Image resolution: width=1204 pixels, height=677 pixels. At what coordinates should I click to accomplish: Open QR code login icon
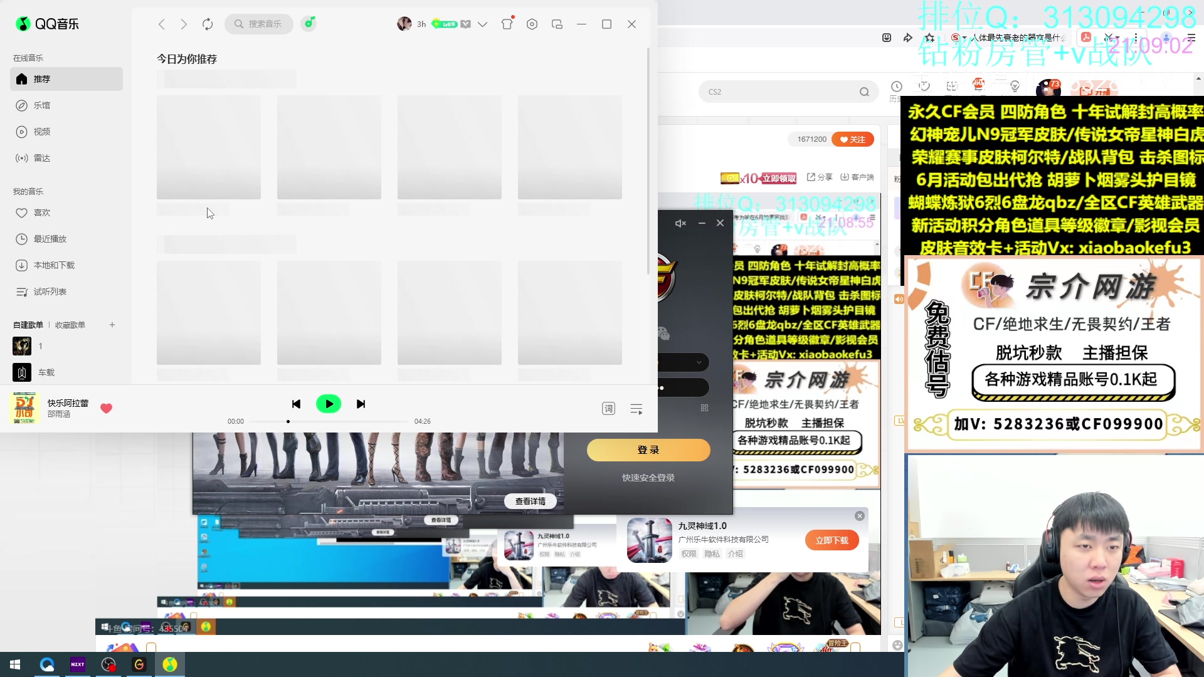704,408
